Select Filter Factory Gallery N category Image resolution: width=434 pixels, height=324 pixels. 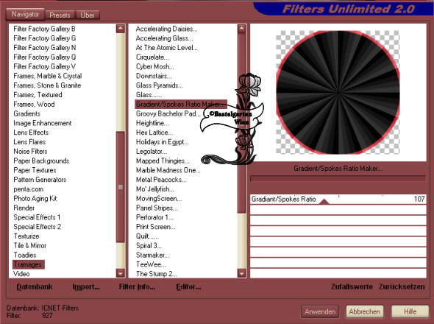pos(45,48)
